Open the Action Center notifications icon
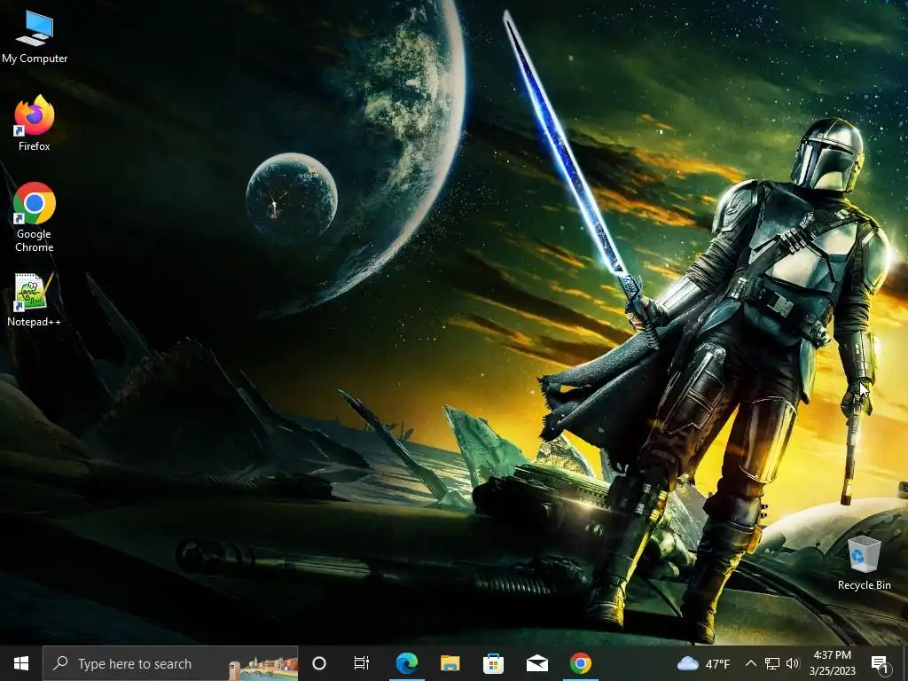The height and width of the screenshot is (681, 908). (x=880, y=663)
